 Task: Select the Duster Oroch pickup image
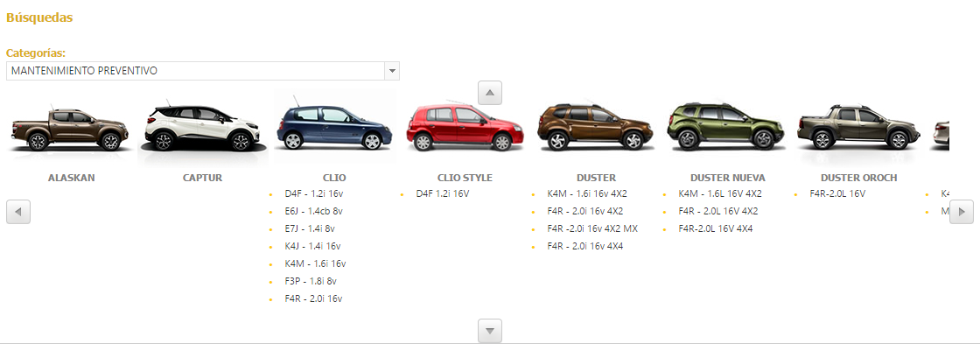(858, 128)
